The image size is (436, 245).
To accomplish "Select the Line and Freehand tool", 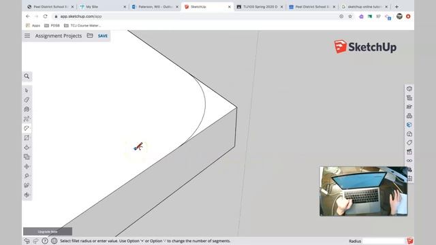I will pos(27,119).
